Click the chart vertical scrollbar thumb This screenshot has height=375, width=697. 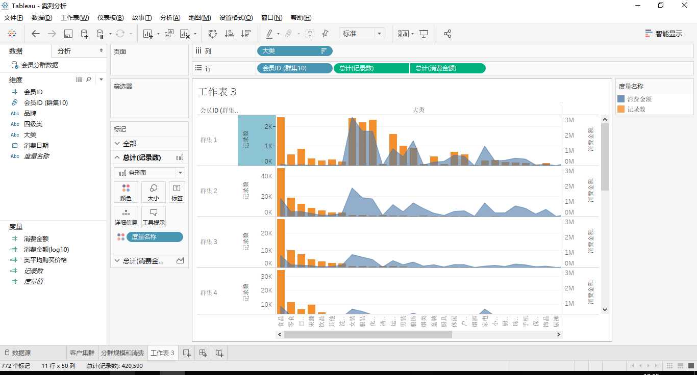point(605,157)
